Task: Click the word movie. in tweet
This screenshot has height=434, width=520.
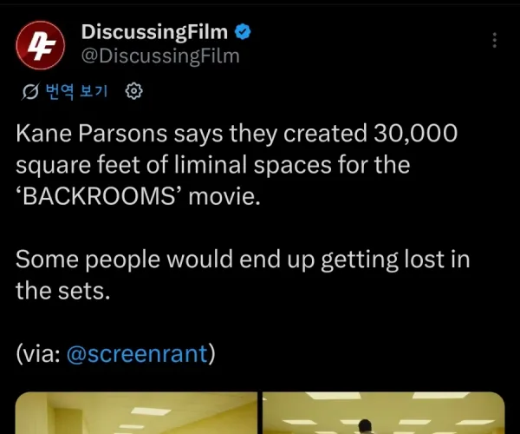Action: (224, 197)
